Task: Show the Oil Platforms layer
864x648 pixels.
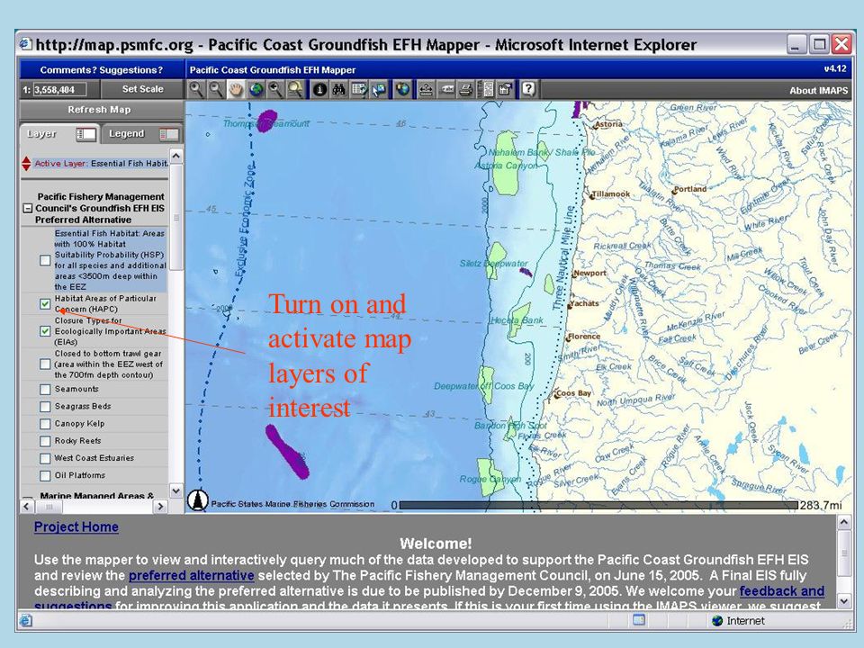Action: tap(45, 475)
